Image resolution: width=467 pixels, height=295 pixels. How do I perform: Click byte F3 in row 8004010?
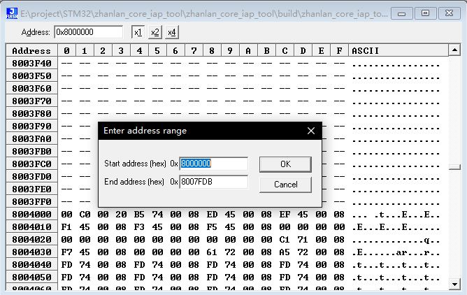tap(139, 226)
